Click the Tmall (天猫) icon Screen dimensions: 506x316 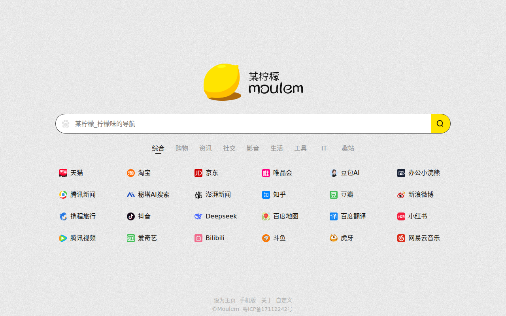[x=63, y=173]
